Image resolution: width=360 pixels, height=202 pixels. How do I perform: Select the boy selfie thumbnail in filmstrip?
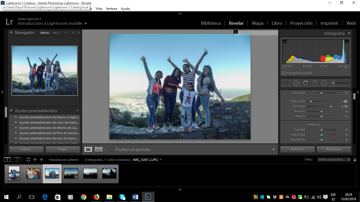[33, 173]
